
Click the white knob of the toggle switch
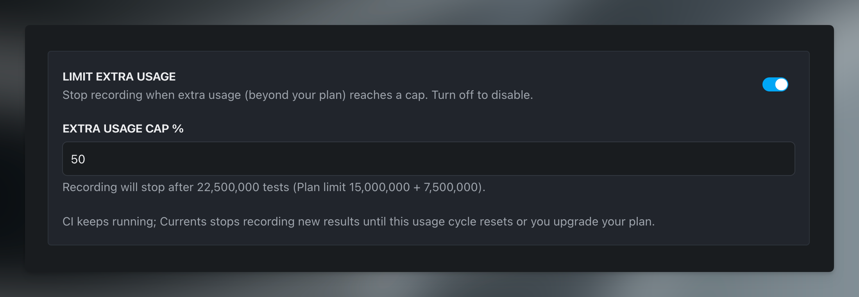click(781, 84)
